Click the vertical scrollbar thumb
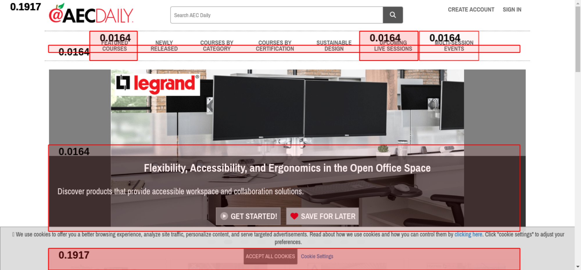This screenshot has width=581, height=270. [x=578, y=38]
